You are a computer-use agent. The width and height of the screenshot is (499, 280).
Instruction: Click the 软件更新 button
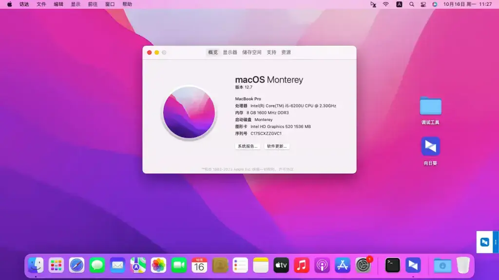point(277,146)
